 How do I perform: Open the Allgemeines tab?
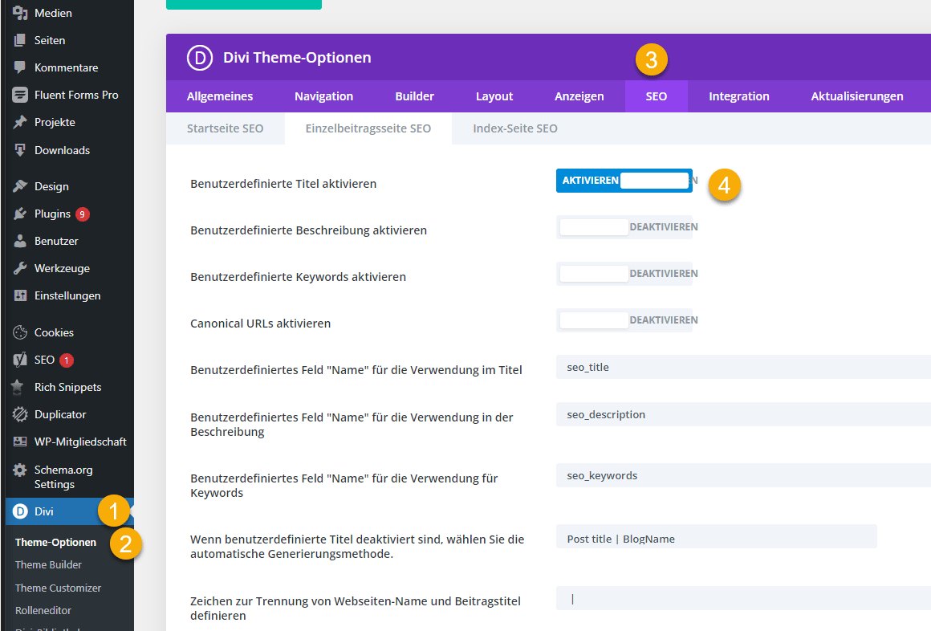[x=220, y=96]
